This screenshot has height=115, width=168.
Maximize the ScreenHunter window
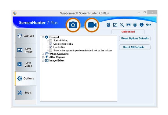click(144, 13)
